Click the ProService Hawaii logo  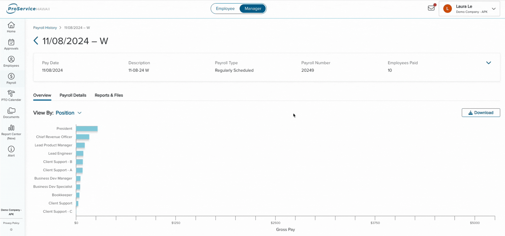point(28,9)
